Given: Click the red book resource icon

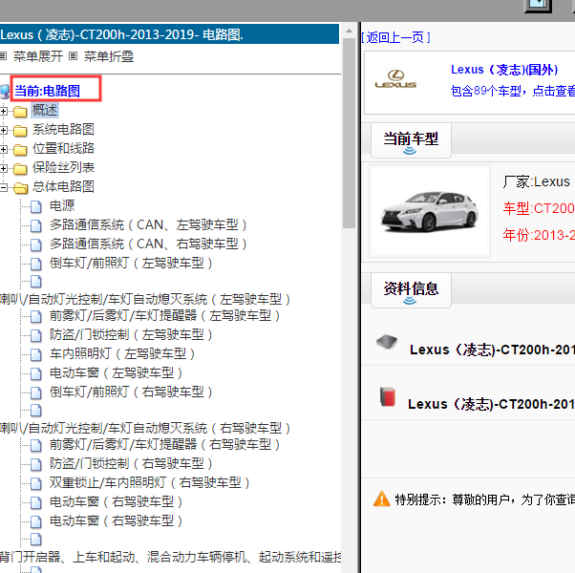Looking at the screenshot, I should click(x=388, y=396).
